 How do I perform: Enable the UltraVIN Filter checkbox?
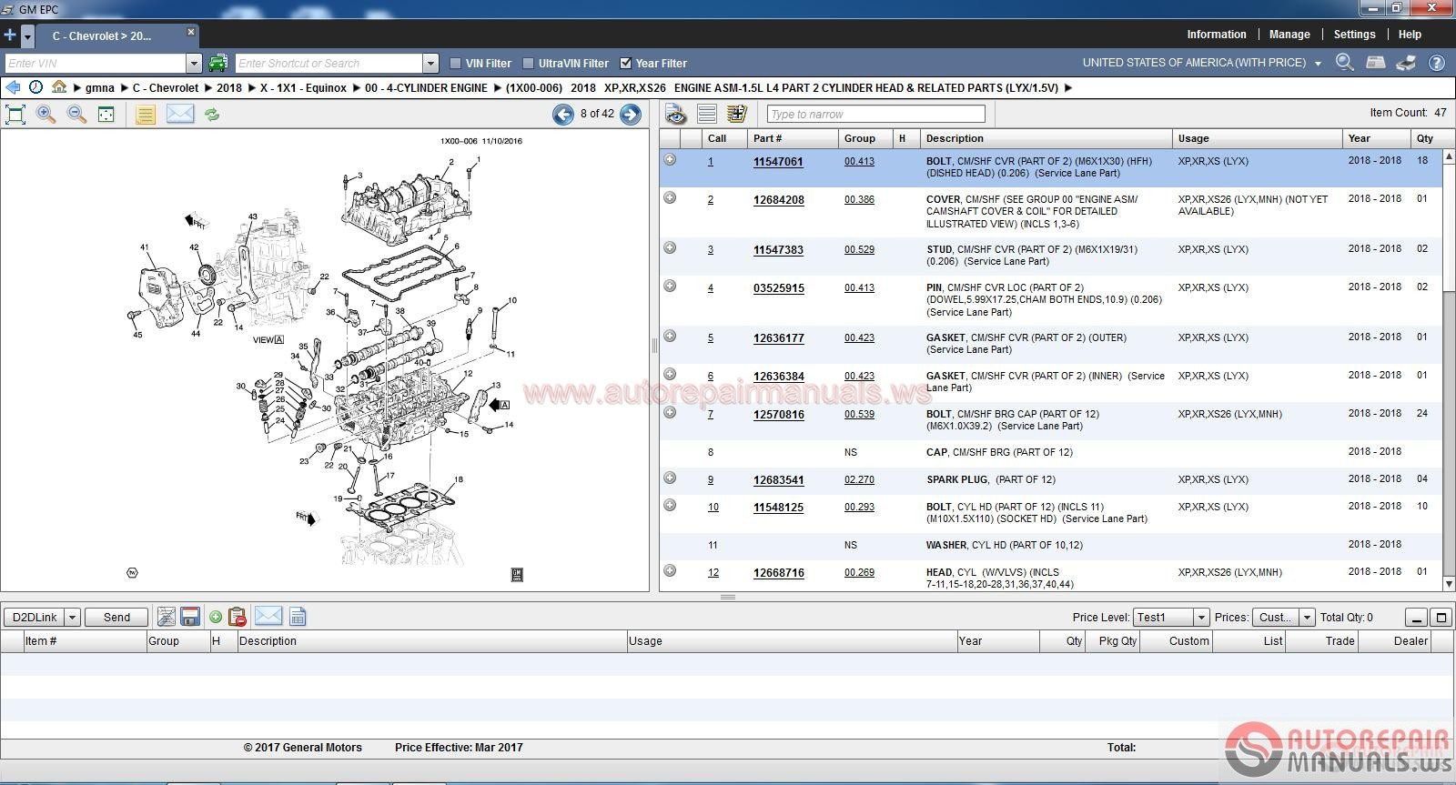(528, 64)
